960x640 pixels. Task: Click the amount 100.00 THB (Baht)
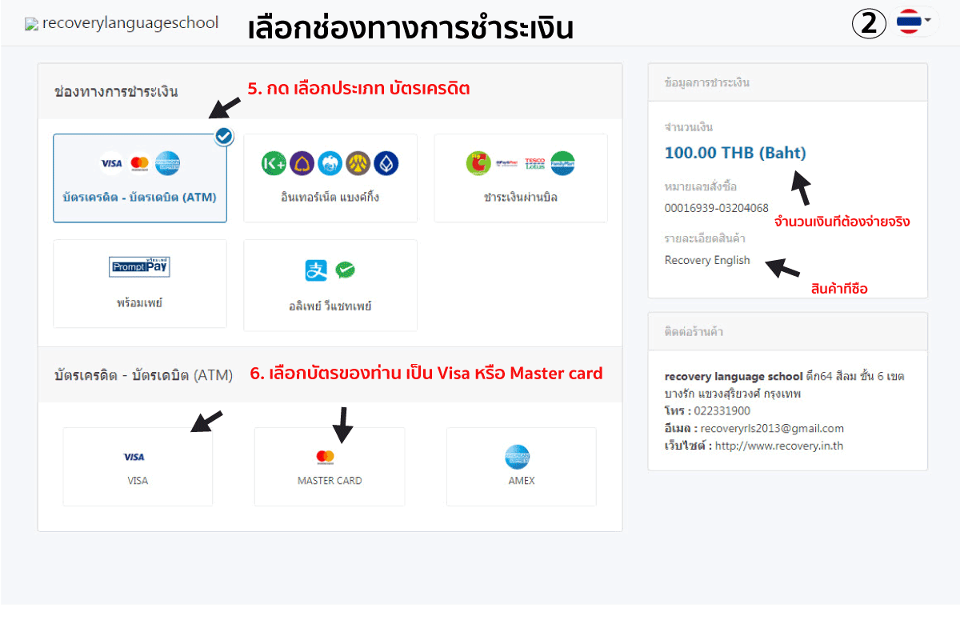pyautogui.click(x=735, y=153)
